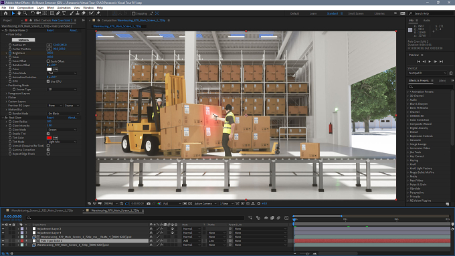This screenshot has height=256, width=455.
Task: Switch to the Project panel tab
Action: (x=7, y=21)
